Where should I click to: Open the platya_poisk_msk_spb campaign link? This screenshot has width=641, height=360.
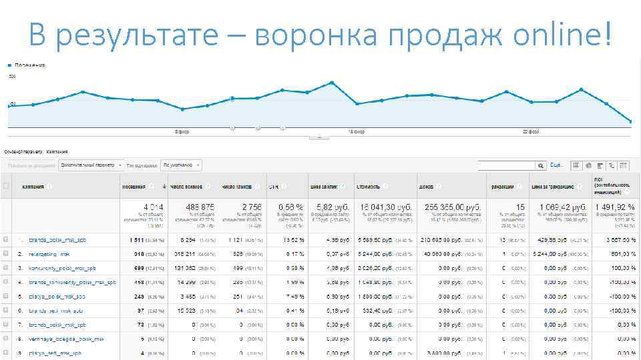click(57, 296)
